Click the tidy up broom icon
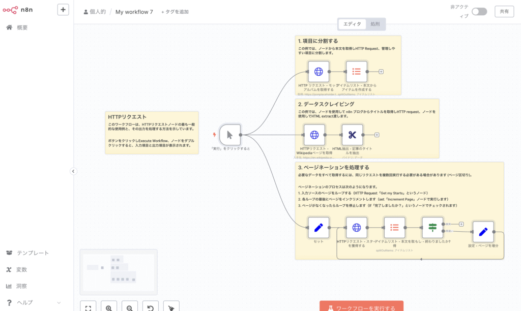521x311 pixels. tap(171, 307)
